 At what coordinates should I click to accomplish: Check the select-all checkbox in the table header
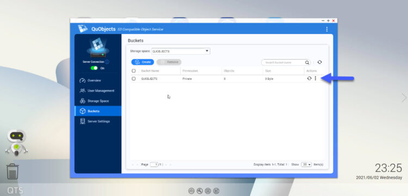[133, 71]
